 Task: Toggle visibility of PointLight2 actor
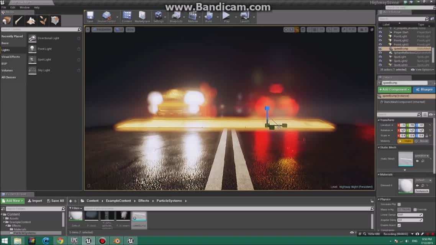tap(380, 40)
